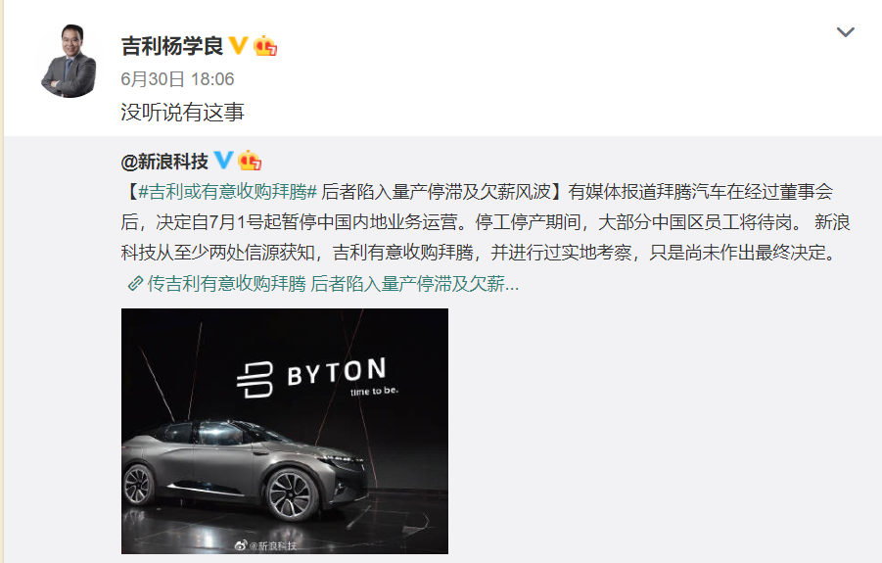Screen dimensions: 882x563
Task: Click the post text 没听说有这事
Action: [x=182, y=112]
